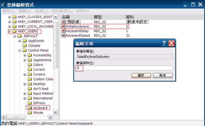Click the International folder icon
Viewport: 205px width, 126px height.
(x=29, y=98)
